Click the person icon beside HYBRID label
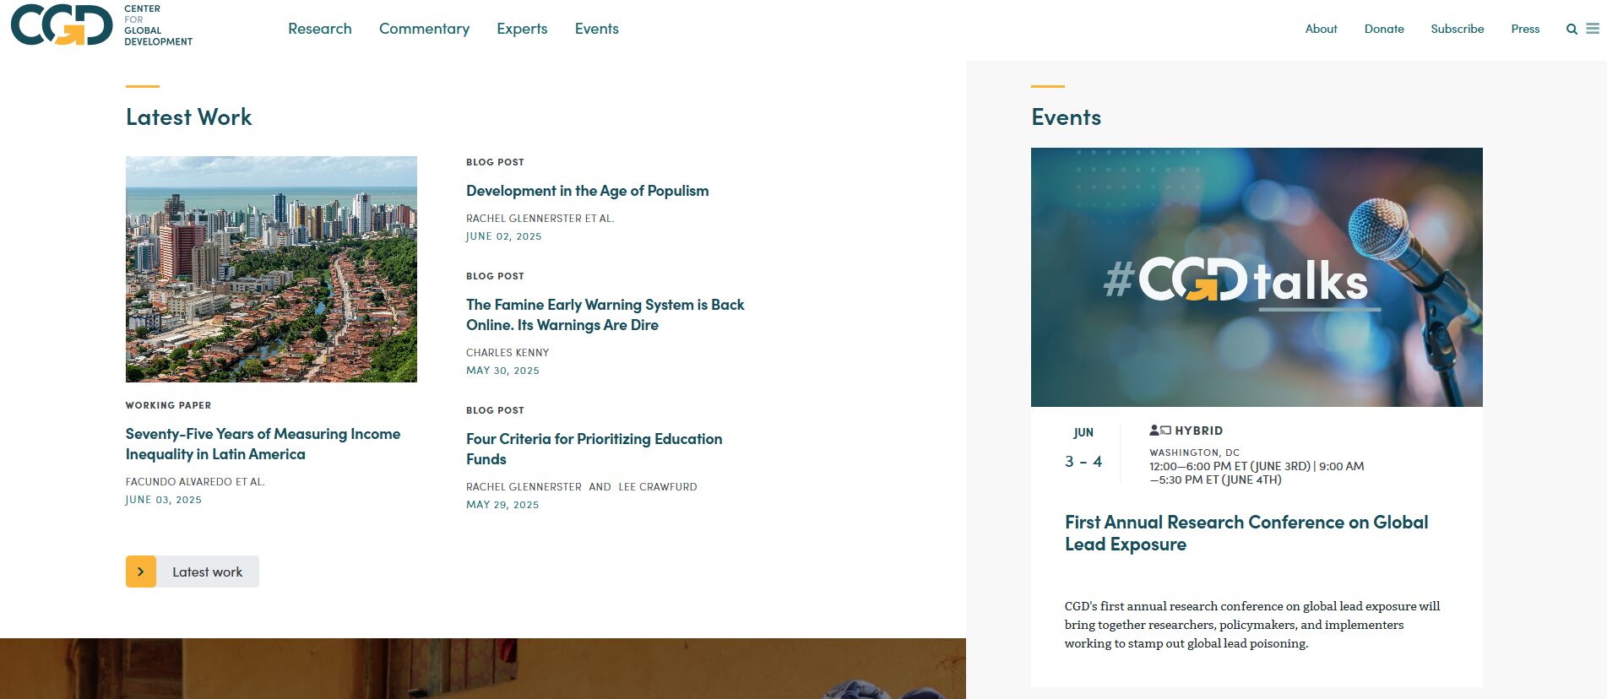This screenshot has height=699, width=1607. pyautogui.click(x=1153, y=431)
